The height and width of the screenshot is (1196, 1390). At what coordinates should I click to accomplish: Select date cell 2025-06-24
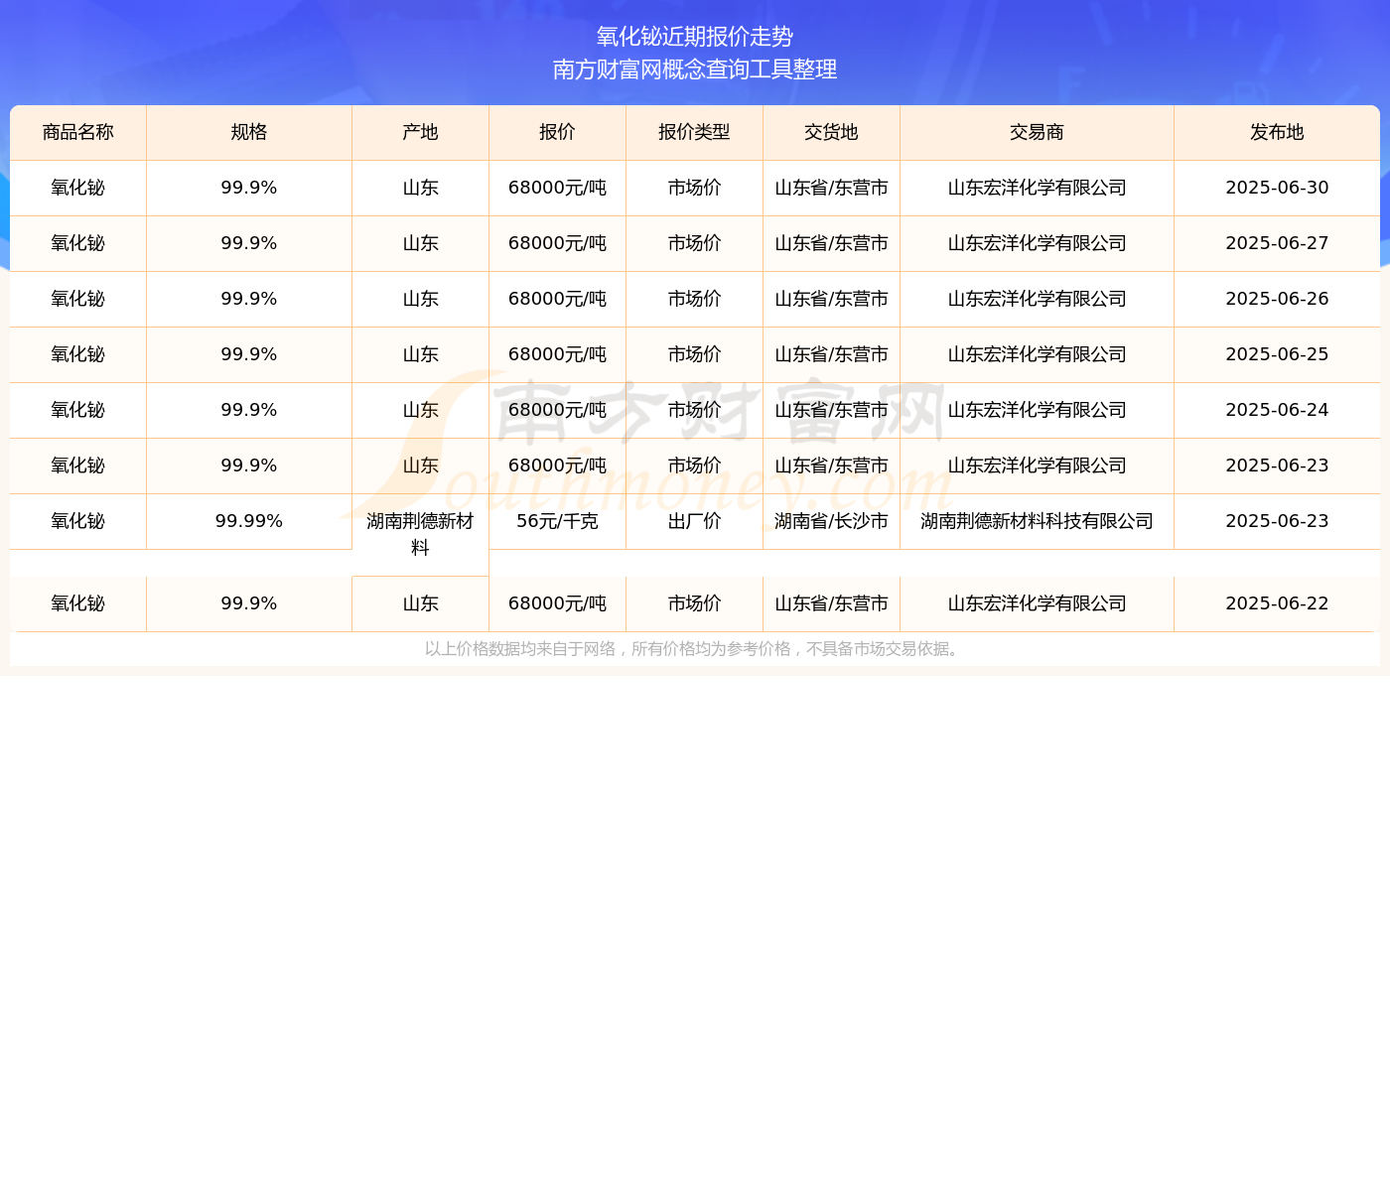tap(1277, 410)
